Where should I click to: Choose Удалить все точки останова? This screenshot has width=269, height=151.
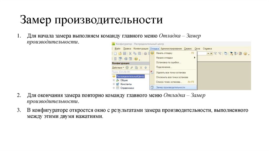(173, 73)
